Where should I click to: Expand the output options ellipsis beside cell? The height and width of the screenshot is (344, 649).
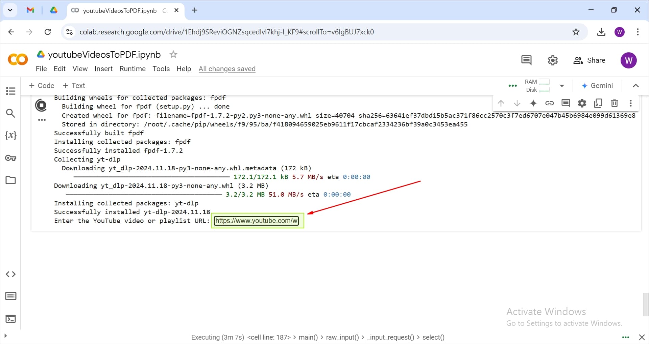[42, 120]
